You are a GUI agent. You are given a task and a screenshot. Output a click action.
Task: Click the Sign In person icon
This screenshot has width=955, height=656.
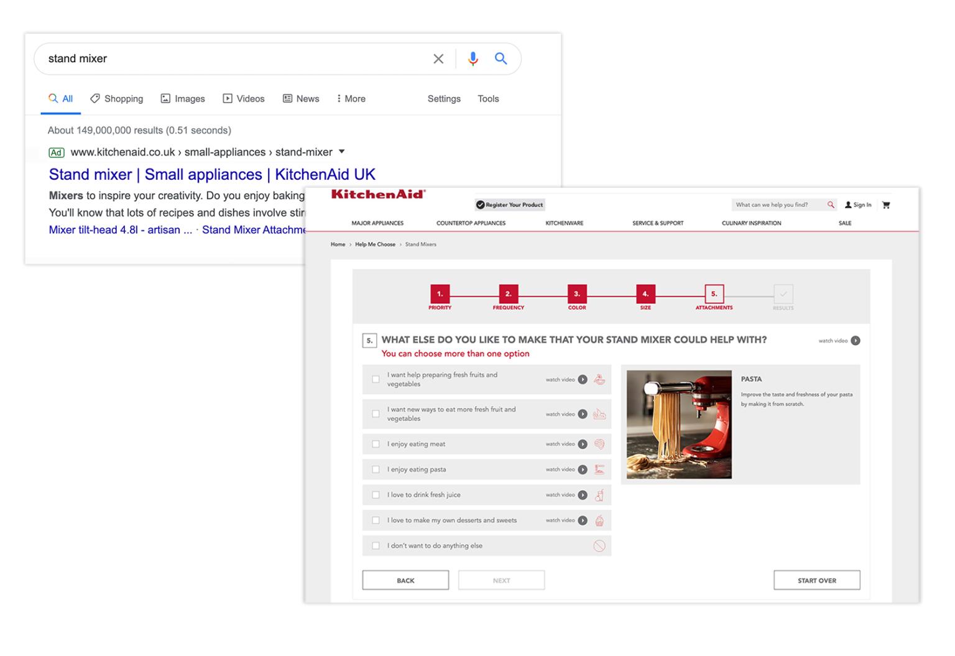coord(848,205)
